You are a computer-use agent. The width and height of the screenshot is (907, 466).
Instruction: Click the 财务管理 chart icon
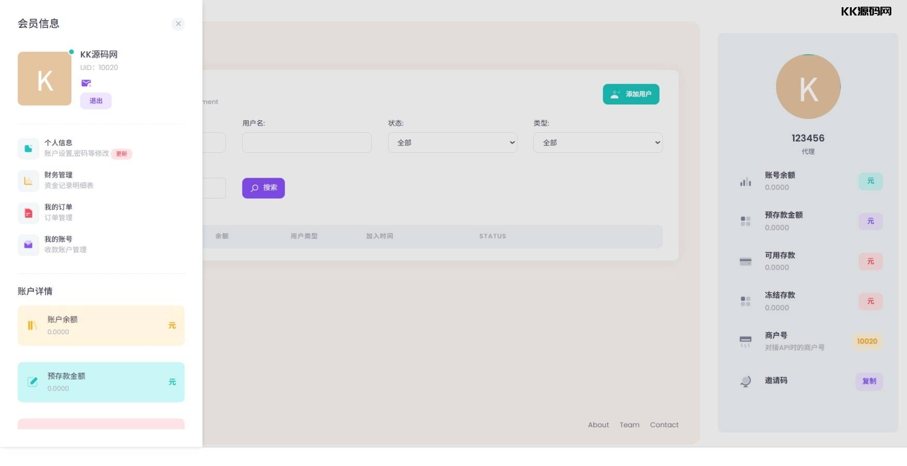click(28, 181)
